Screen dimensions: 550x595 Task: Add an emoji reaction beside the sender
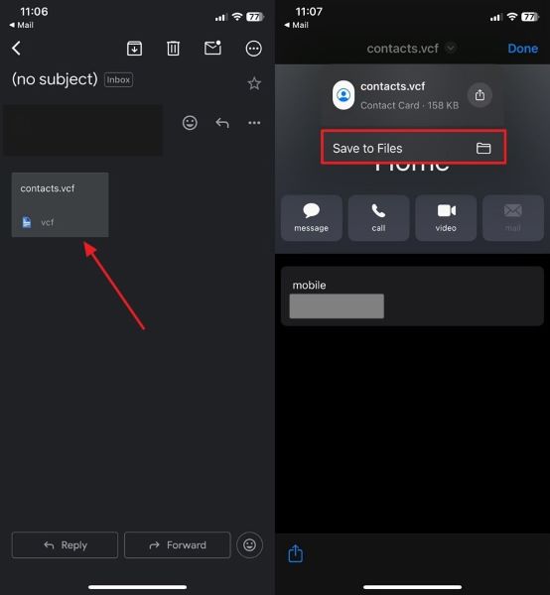click(x=190, y=123)
